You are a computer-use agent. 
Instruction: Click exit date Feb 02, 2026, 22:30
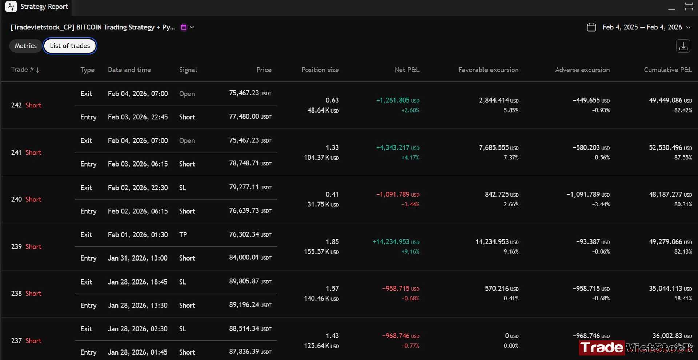(x=138, y=188)
